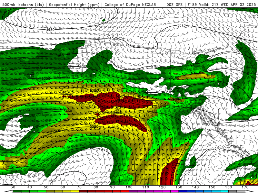The width and height of the screenshot is (258, 193).
Task: Select the 50 knot legend value
Action: (46, 187)
